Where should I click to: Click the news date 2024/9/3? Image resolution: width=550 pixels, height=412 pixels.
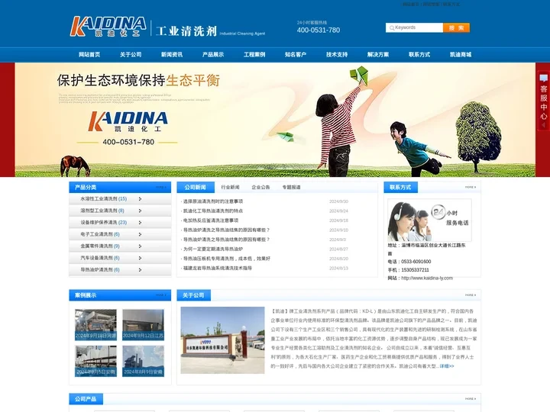[338, 240]
